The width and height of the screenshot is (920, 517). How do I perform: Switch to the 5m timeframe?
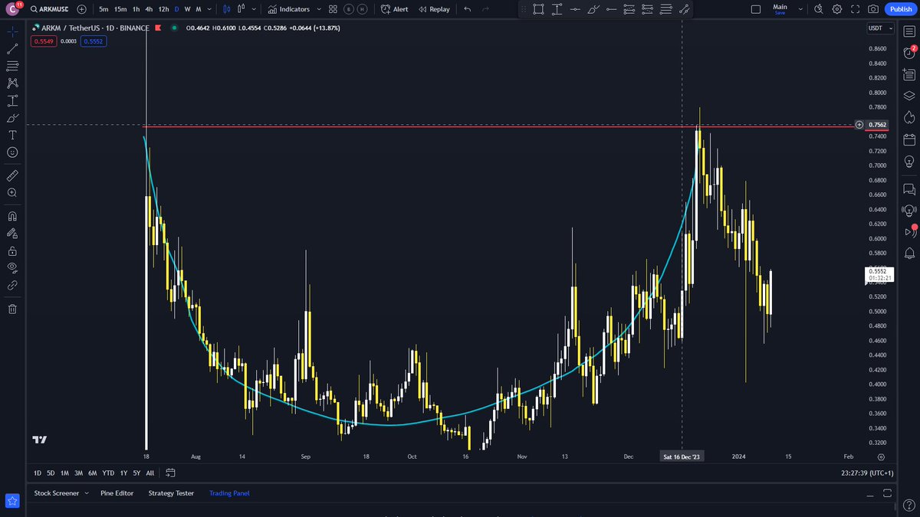(103, 9)
